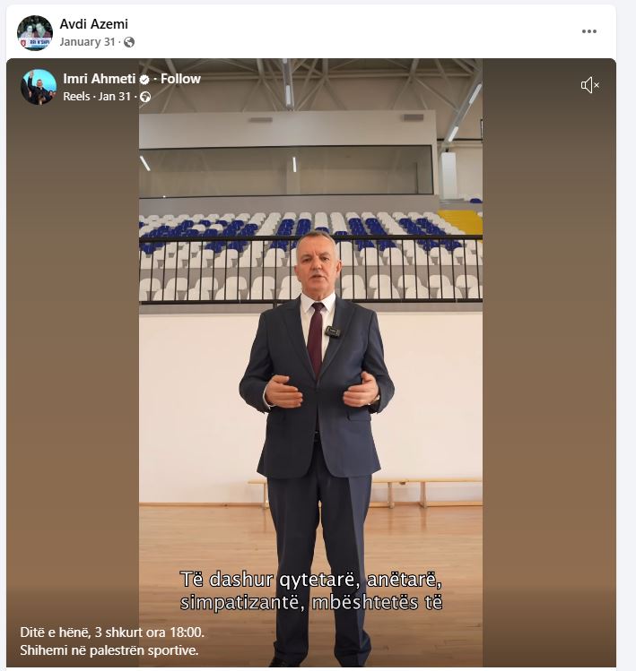This screenshot has width=636, height=671.
Task: Click the reel's Jan 31 date
Action: [x=115, y=96]
